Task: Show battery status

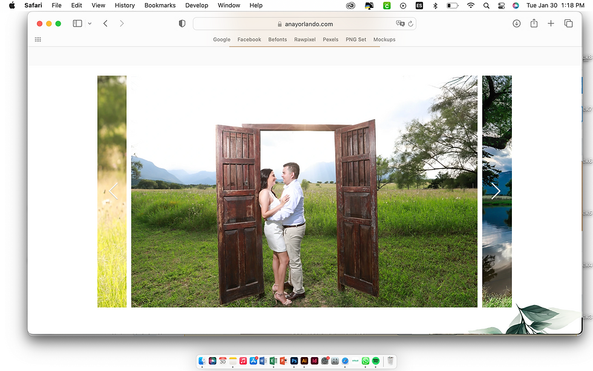Action: tap(453, 5)
